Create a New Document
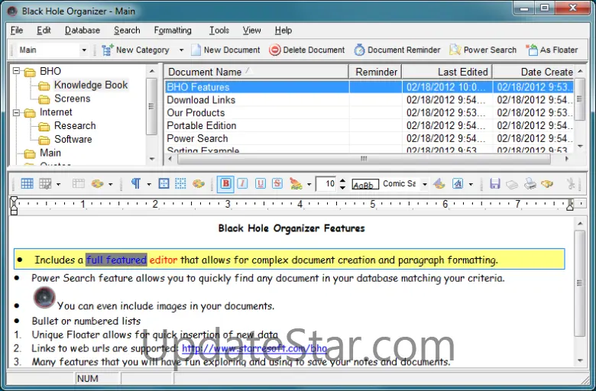 pos(225,50)
